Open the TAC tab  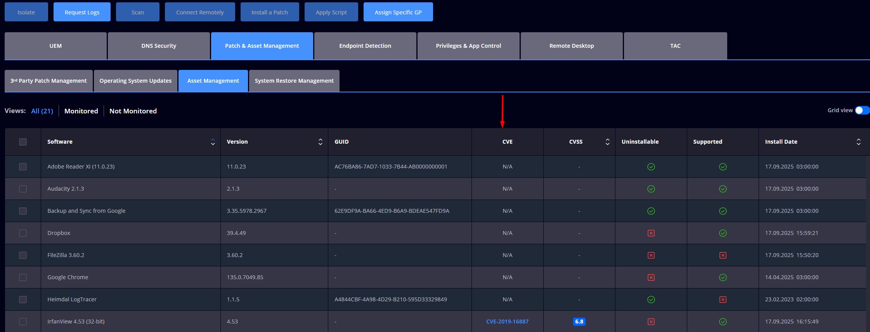(675, 46)
